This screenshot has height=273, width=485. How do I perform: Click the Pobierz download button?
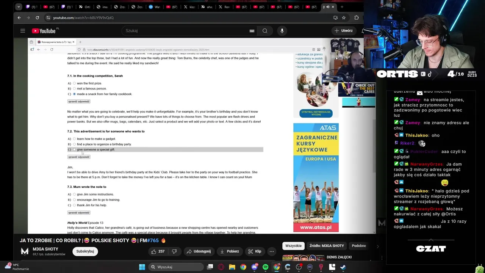[230, 251]
